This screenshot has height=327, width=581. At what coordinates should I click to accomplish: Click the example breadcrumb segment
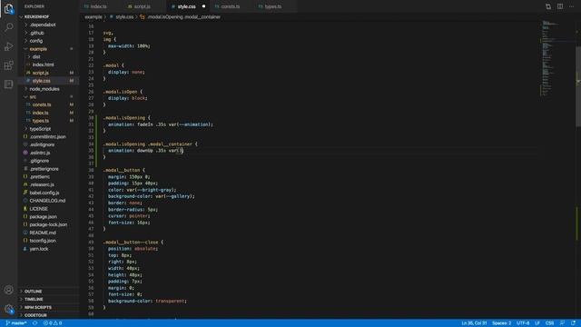[x=93, y=17]
